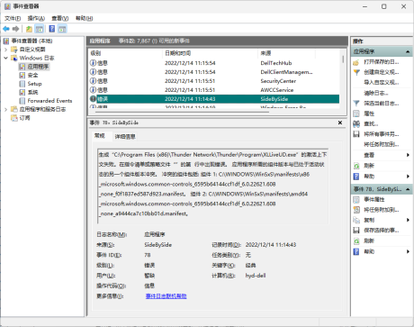
Task: Select 安全 log in the tree
Action: click(32, 75)
